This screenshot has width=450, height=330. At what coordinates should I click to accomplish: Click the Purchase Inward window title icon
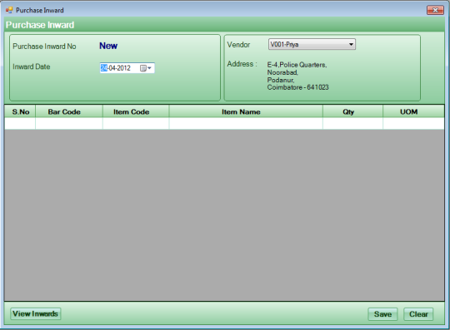(x=9, y=10)
